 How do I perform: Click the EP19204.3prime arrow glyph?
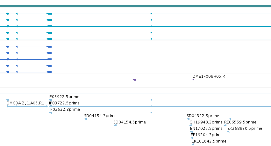click(192, 138)
